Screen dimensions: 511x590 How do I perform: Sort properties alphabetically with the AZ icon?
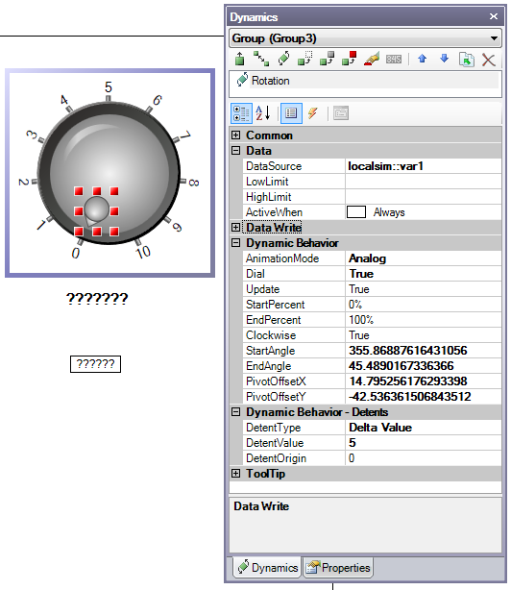click(263, 113)
